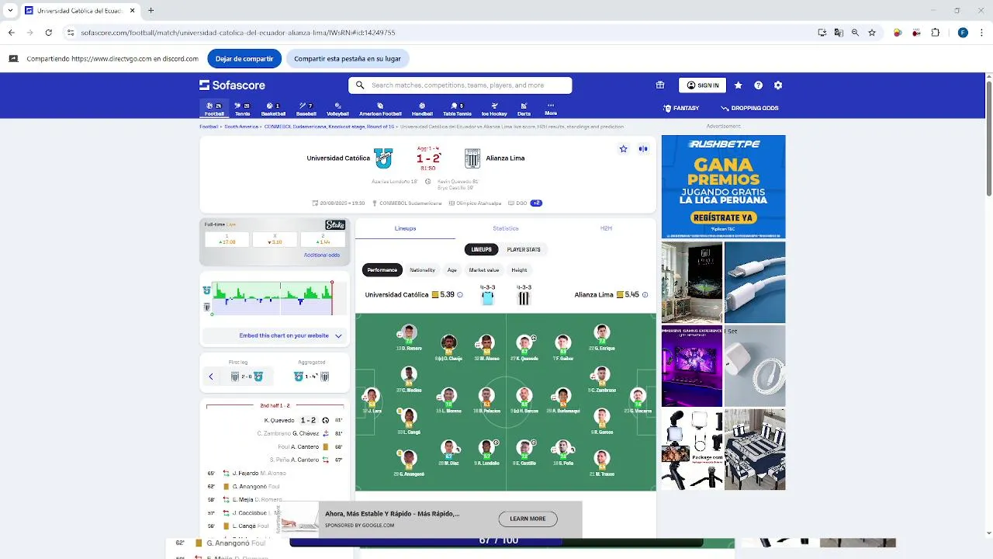Click the Alianza Lima striped jersey icon

524,298
